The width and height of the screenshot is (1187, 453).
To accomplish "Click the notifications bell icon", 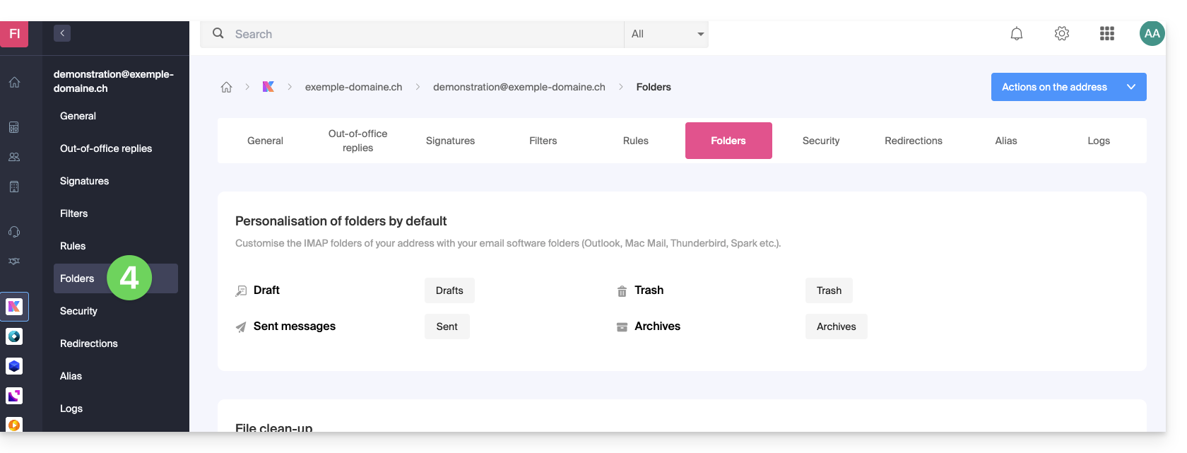I will tap(1016, 34).
